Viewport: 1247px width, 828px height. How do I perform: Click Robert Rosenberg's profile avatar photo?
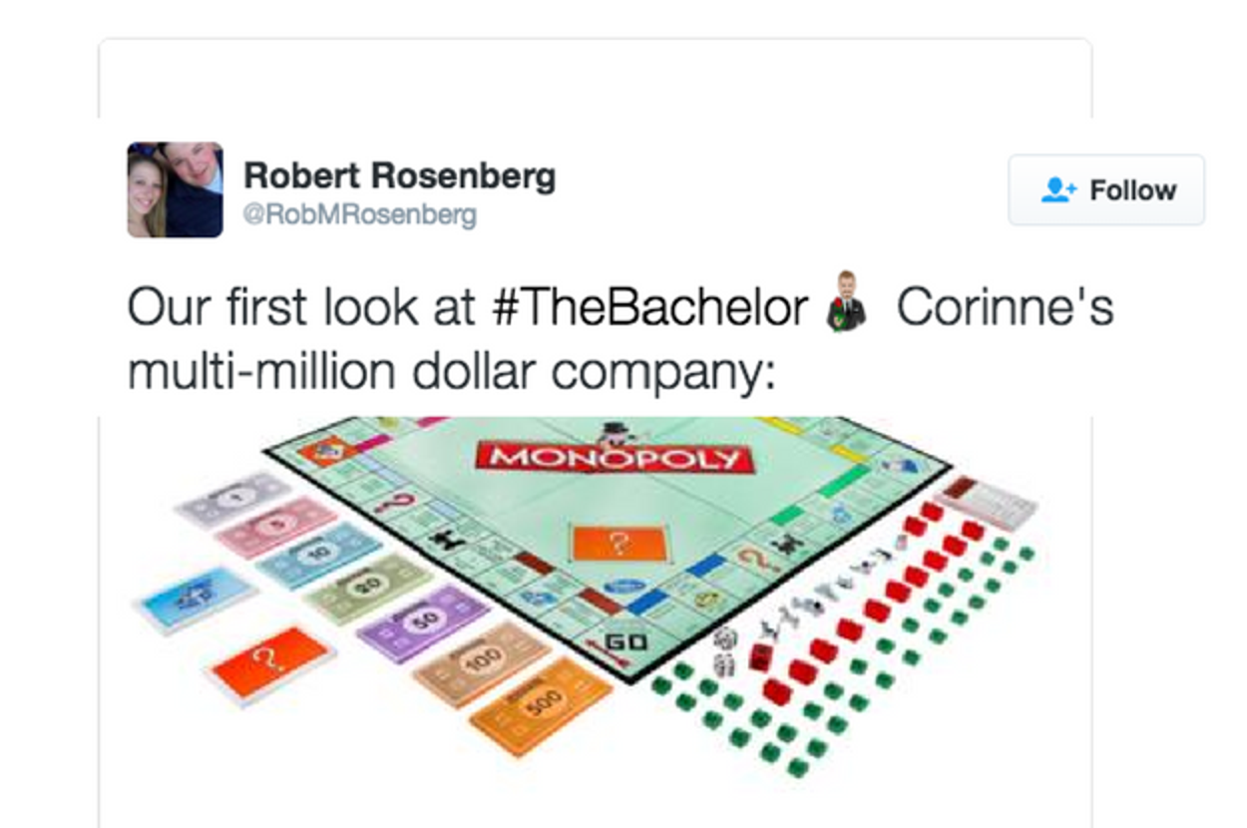pyautogui.click(x=176, y=190)
